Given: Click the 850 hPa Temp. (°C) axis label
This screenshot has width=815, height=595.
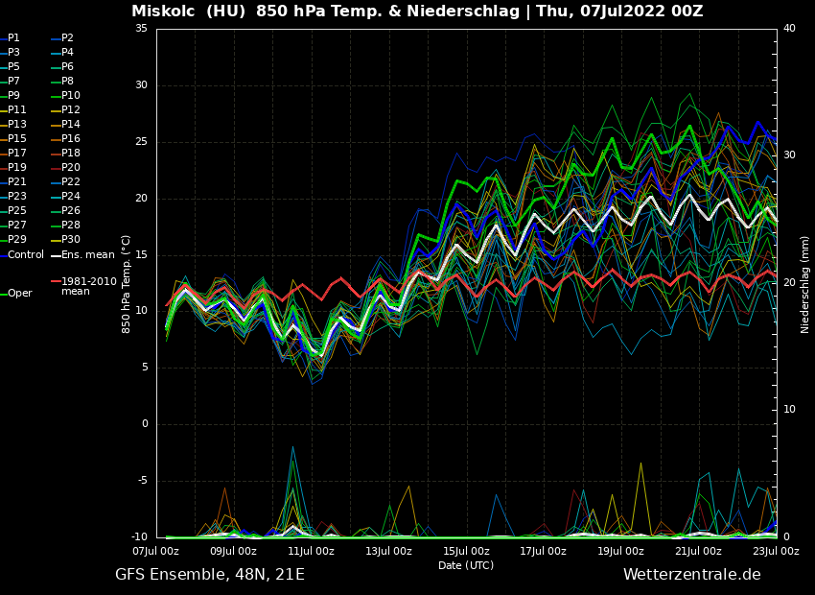Looking at the screenshot, I should [127, 283].
